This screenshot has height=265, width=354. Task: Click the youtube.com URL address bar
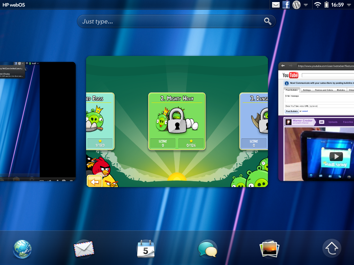(325, 66)
